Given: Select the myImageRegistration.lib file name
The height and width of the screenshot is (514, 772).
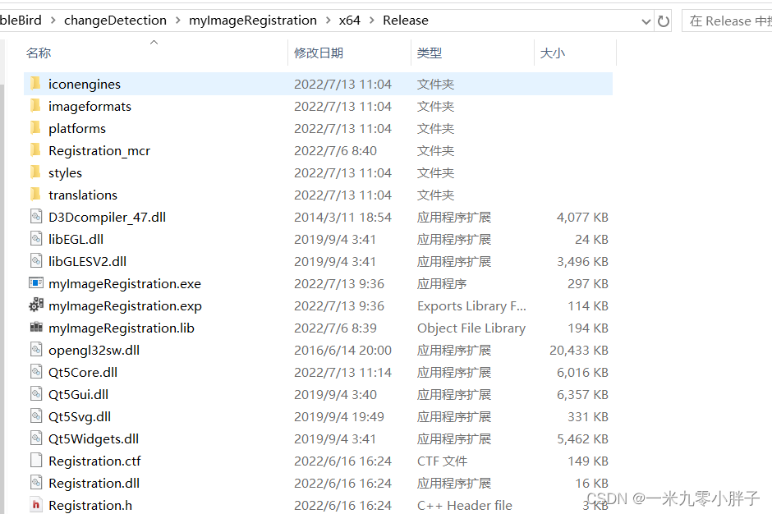Looking at the screenshot, I should point(121,328).
